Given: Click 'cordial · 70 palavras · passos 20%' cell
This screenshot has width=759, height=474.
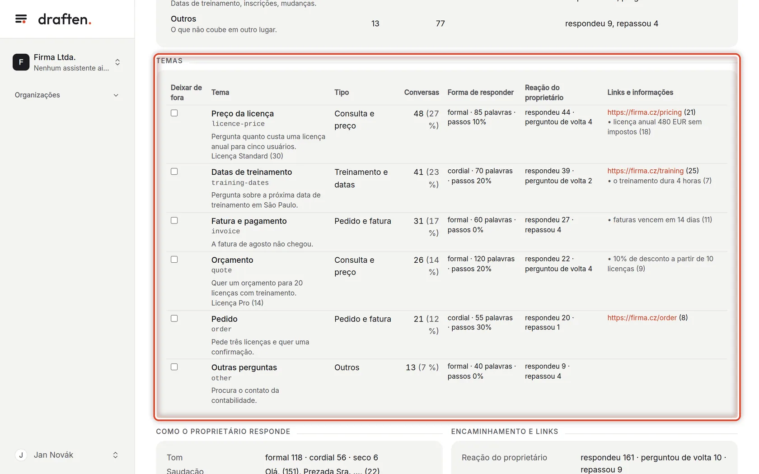Looking at the screenshot, I should point(480,176).
